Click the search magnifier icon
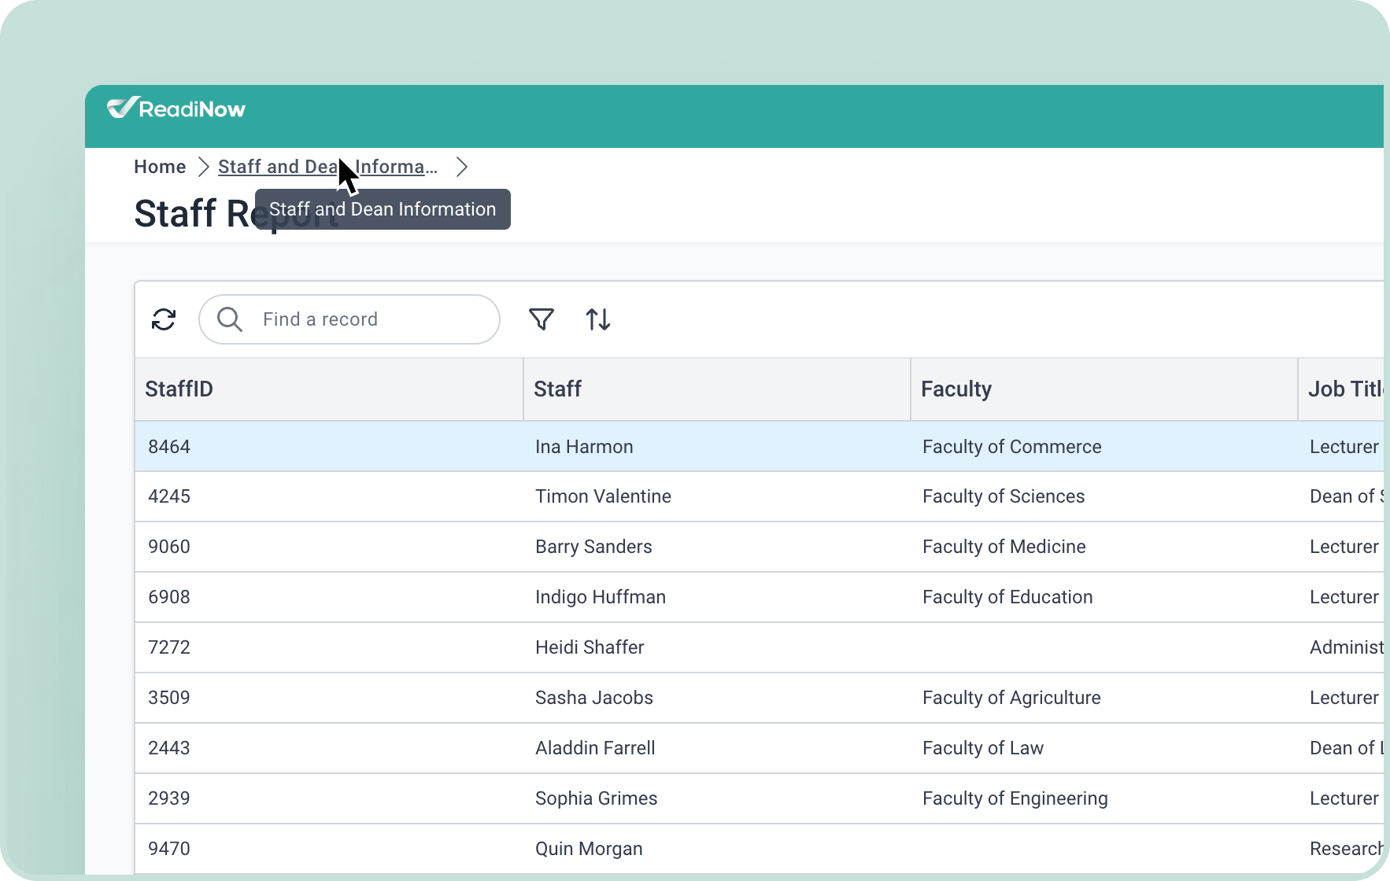Image resolution: width=1390 pixels, height=881 pixels. coord(230,319)
